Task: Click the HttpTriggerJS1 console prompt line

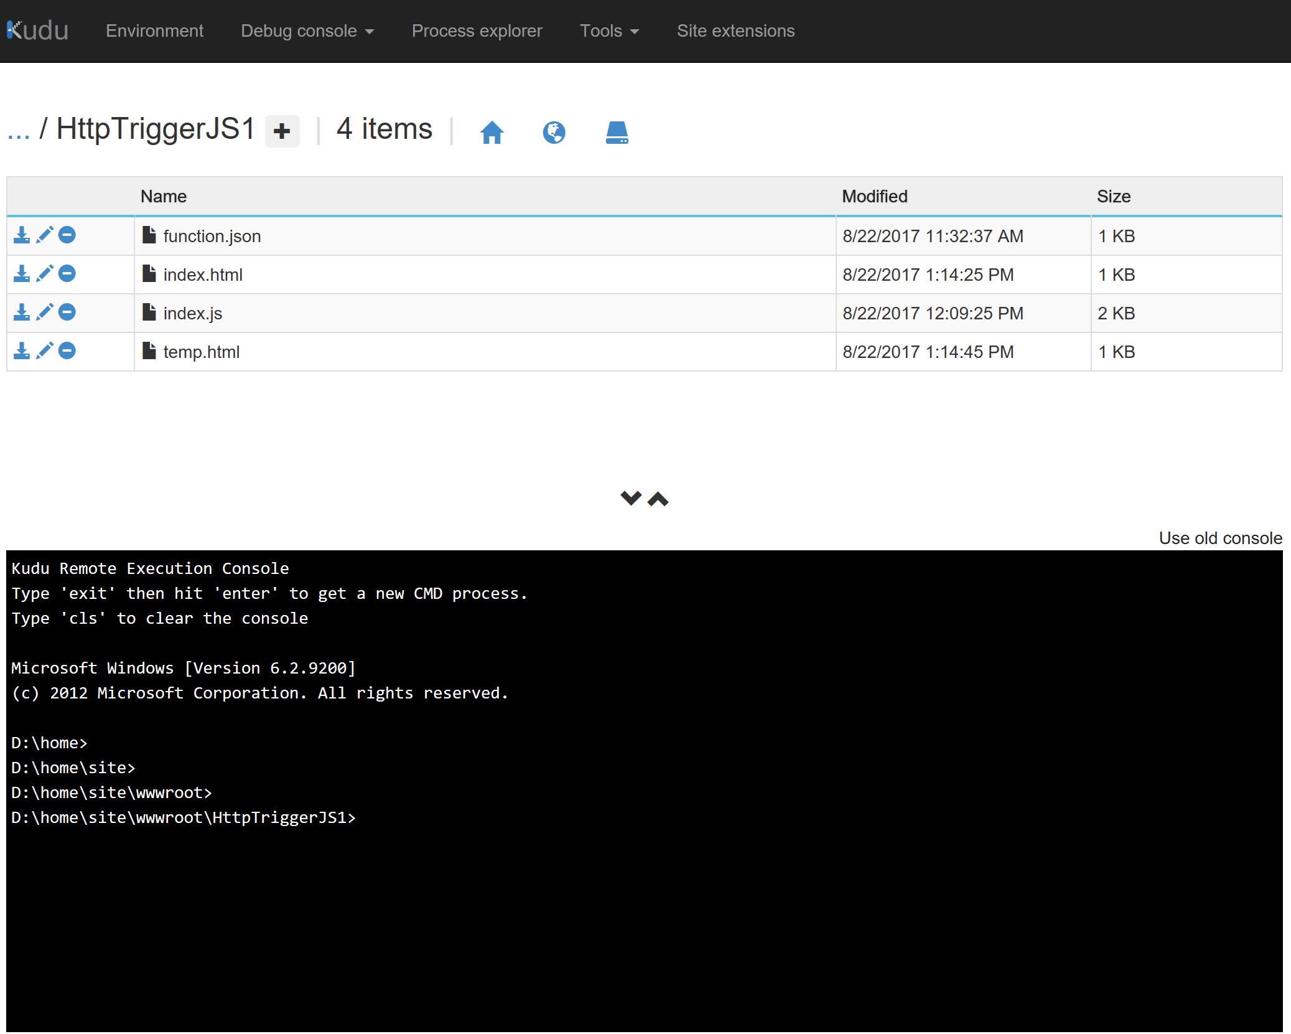Action: pos(184,817)
